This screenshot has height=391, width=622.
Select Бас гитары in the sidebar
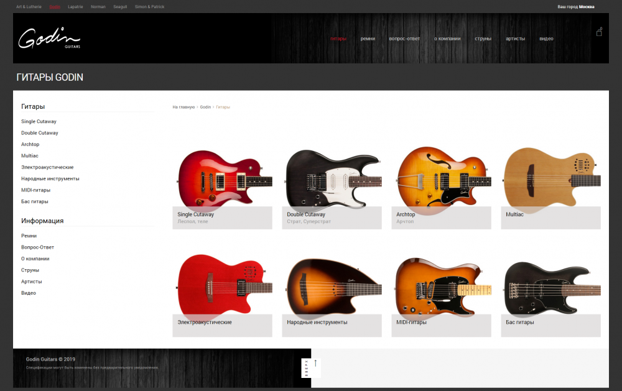34,201
